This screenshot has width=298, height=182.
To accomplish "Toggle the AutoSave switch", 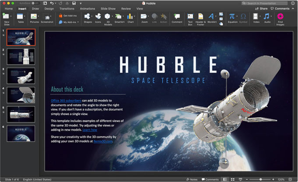I will [x=35, y=3].
